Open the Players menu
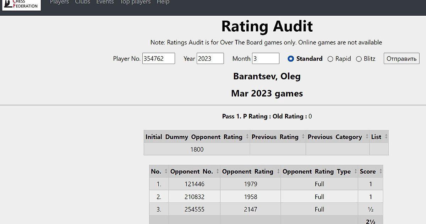The height and width of the screenshot is (224, 426). [59, 2]
